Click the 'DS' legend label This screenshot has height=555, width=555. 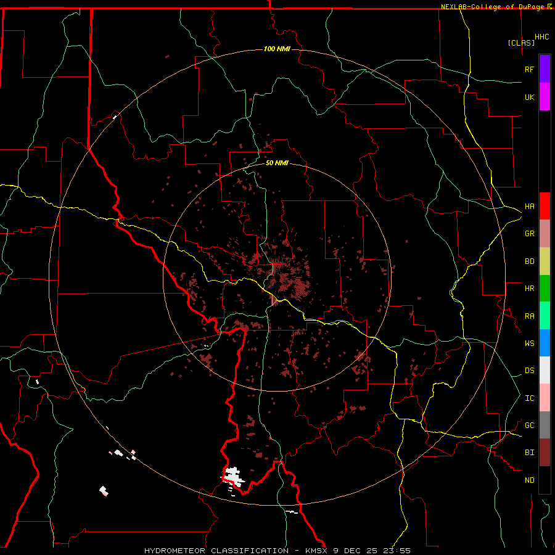pos(530,371)
